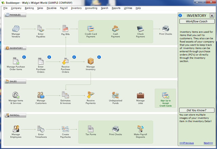This screenshot has width=217, height=149.
Task: Open the Reports menu
Action: point(116,8)
